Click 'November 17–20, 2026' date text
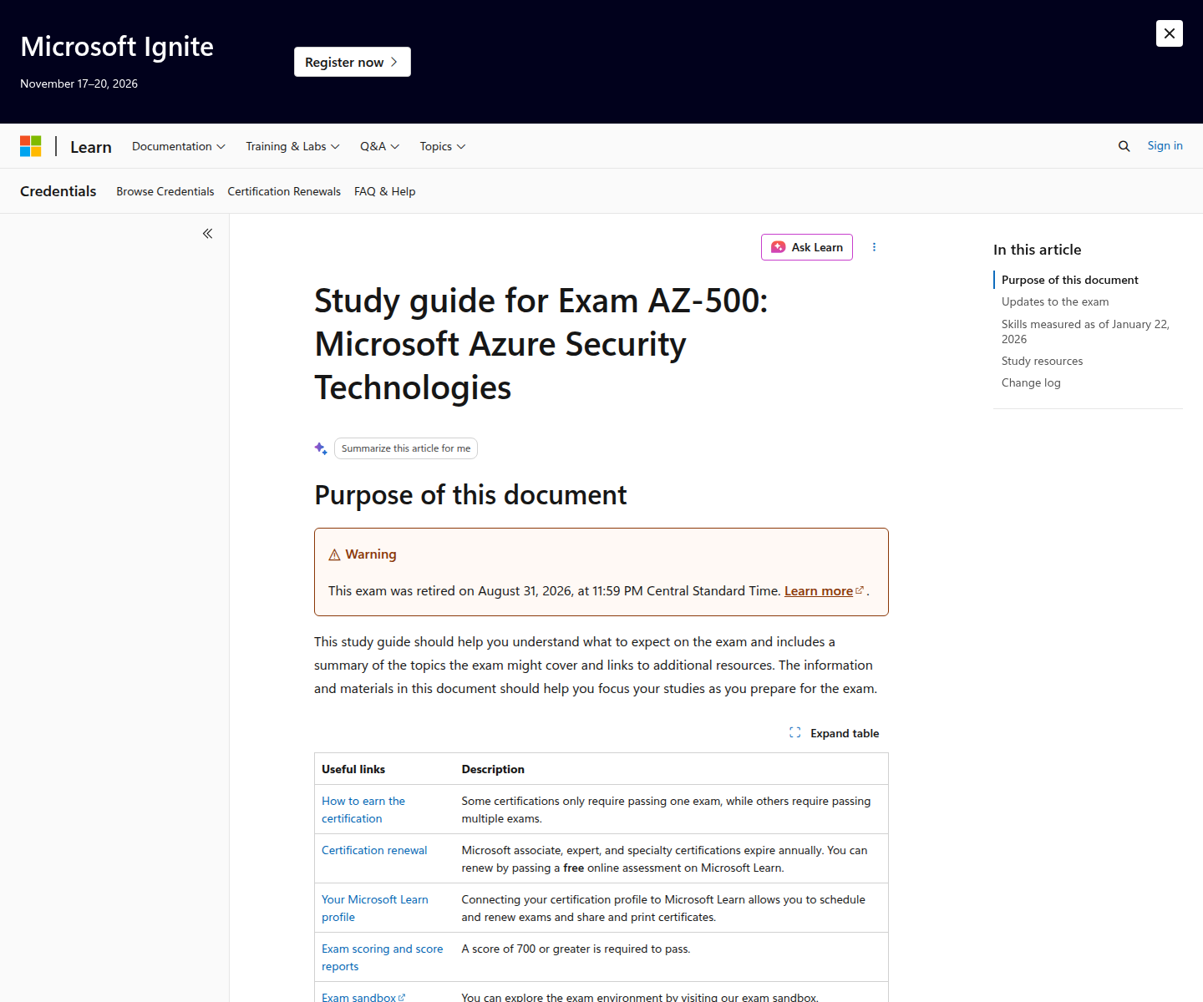The height and width of the screenshot is (1002, 1203). tap(79, 83)
